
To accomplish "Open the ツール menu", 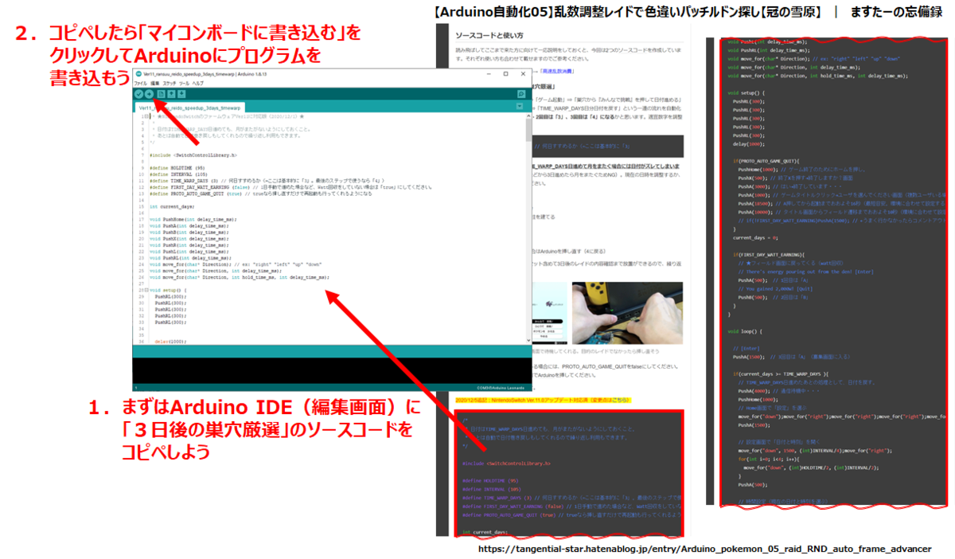I will [x=184, y=83].
